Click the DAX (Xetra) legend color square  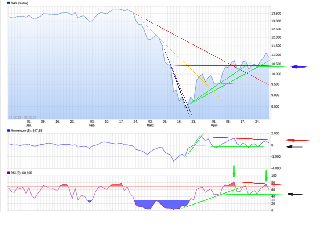click(8, 3)
